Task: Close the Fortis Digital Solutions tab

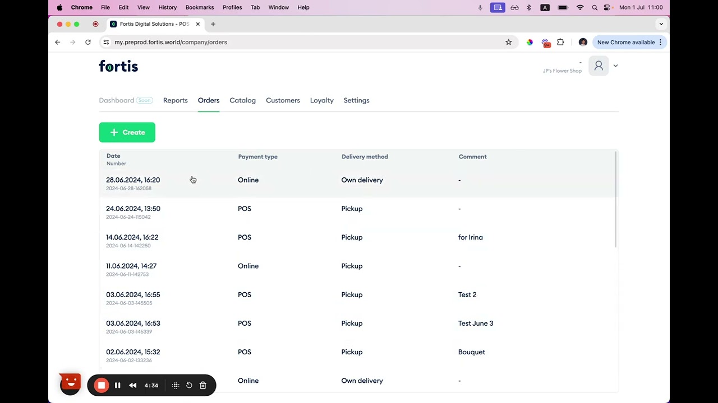Action: click(197, 24)
